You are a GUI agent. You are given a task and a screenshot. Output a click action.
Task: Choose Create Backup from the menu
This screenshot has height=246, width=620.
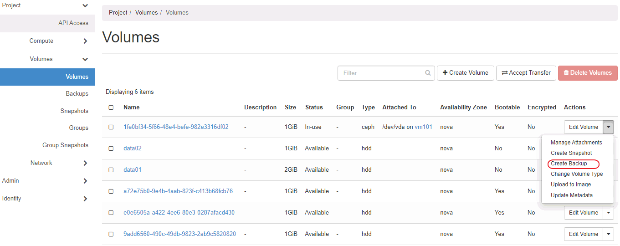pos(569,164)
